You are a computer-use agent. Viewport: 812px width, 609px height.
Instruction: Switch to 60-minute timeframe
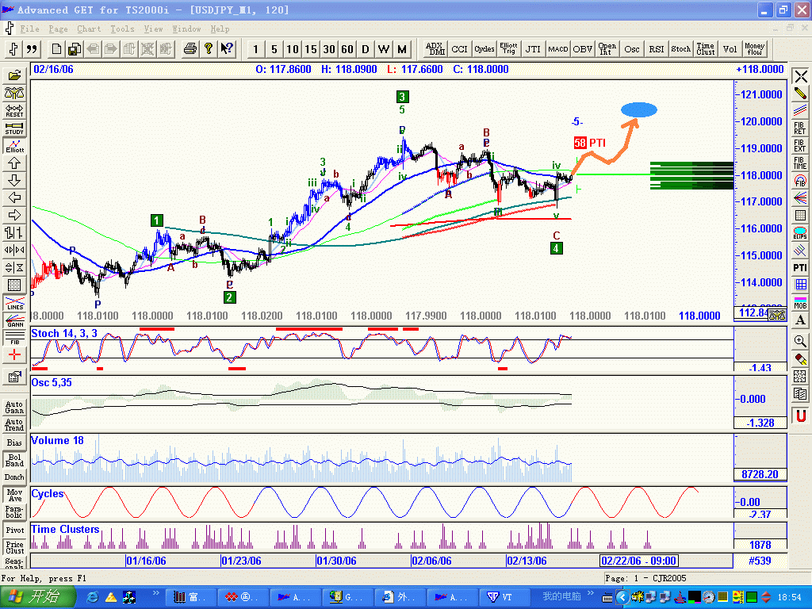[347, 49]
